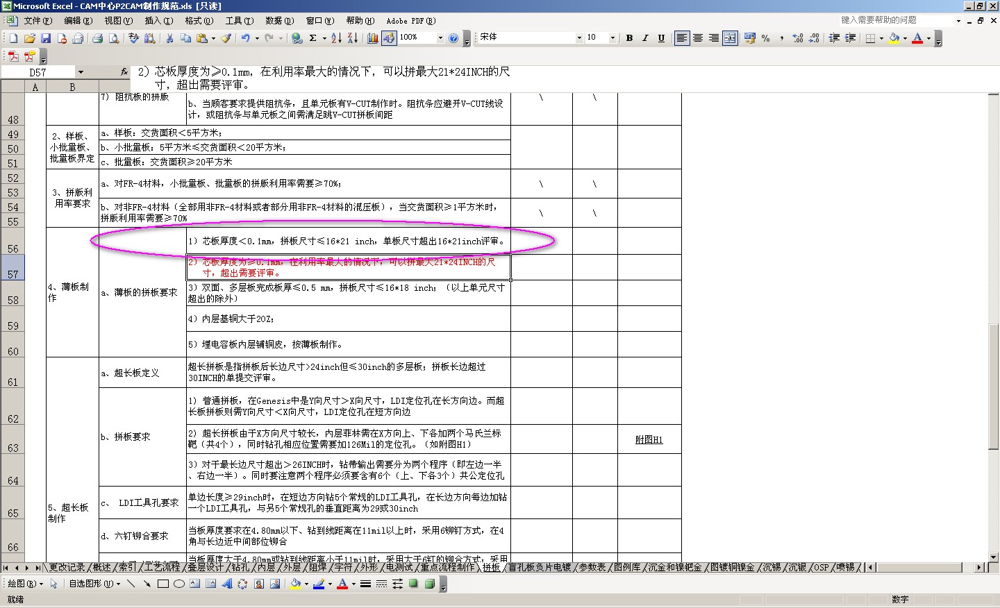Expand the 100% zoom dropdown
This screenshot has height=608, width=1000.
(440, 38)
